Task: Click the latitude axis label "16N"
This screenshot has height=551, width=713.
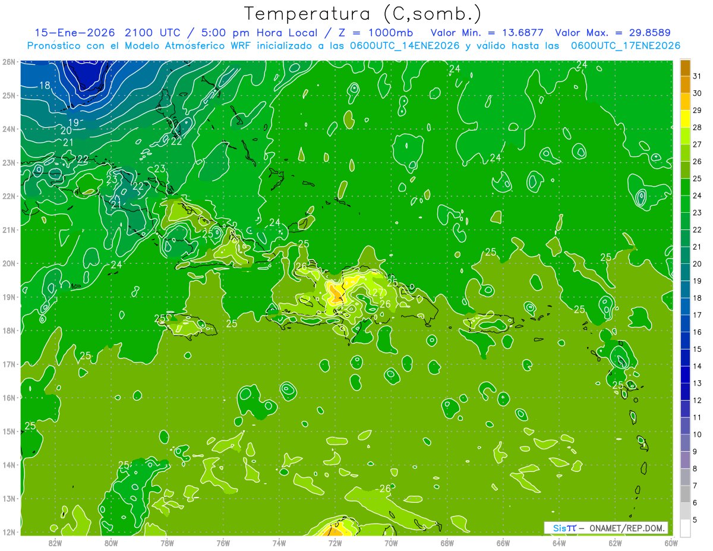Action: coord(9,398)
